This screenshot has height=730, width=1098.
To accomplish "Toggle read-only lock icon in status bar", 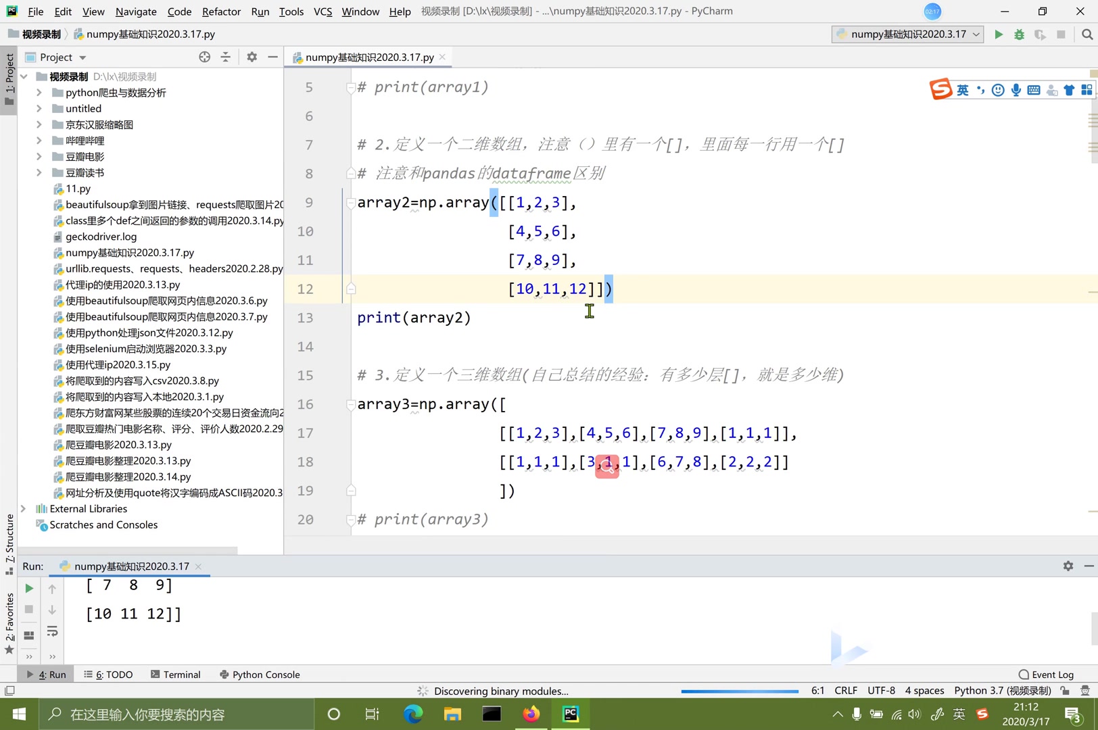I will coord(1065,691).
